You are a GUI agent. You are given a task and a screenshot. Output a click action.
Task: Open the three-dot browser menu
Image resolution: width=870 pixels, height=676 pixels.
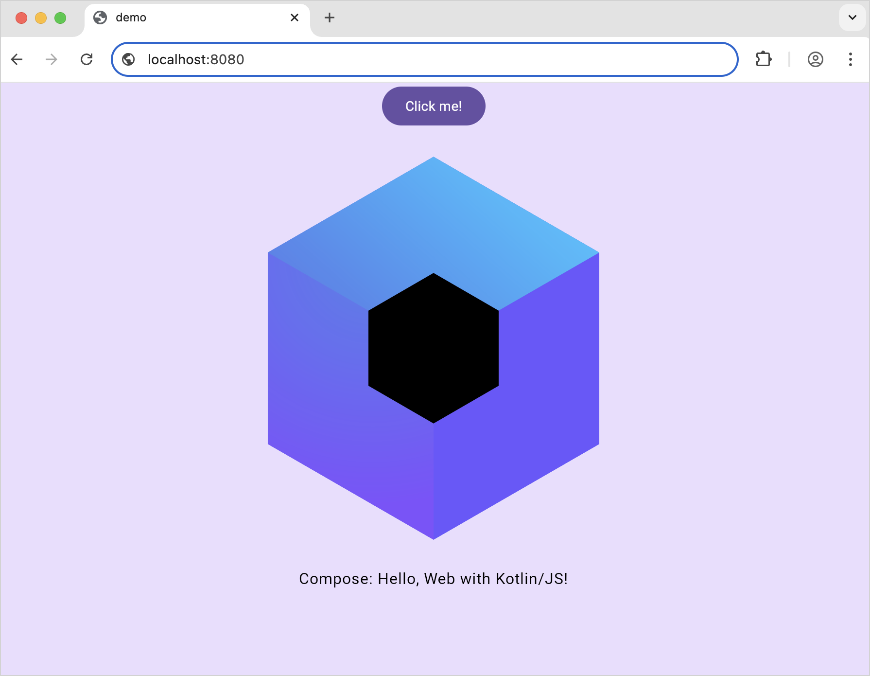click(x=851, y=59)
